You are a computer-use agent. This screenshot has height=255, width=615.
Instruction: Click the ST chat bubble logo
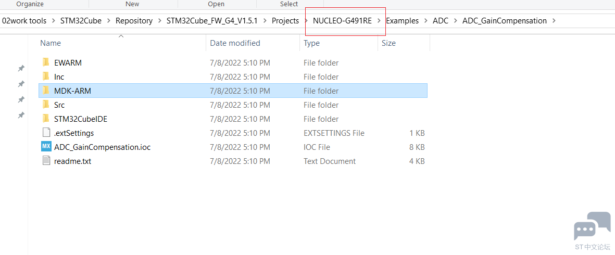[592, 226]
